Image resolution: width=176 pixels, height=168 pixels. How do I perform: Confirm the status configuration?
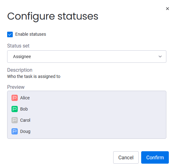click(x=155, y=157)
